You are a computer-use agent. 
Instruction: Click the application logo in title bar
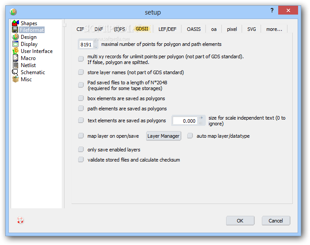pos(13,12)
